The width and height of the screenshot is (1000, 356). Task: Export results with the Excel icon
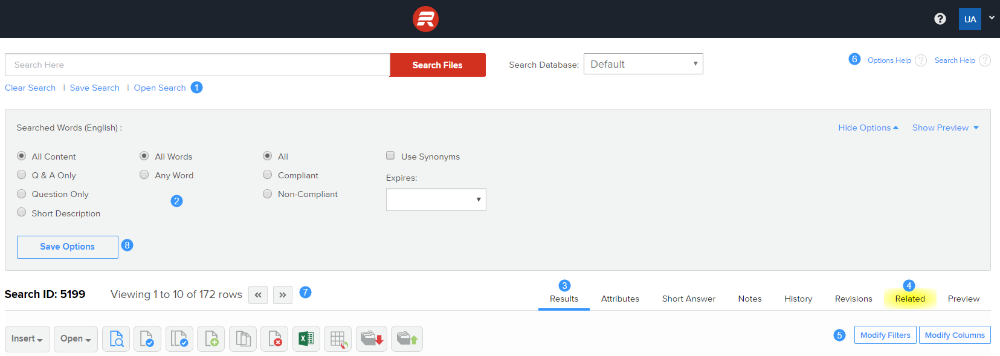[x=306, y=338]
